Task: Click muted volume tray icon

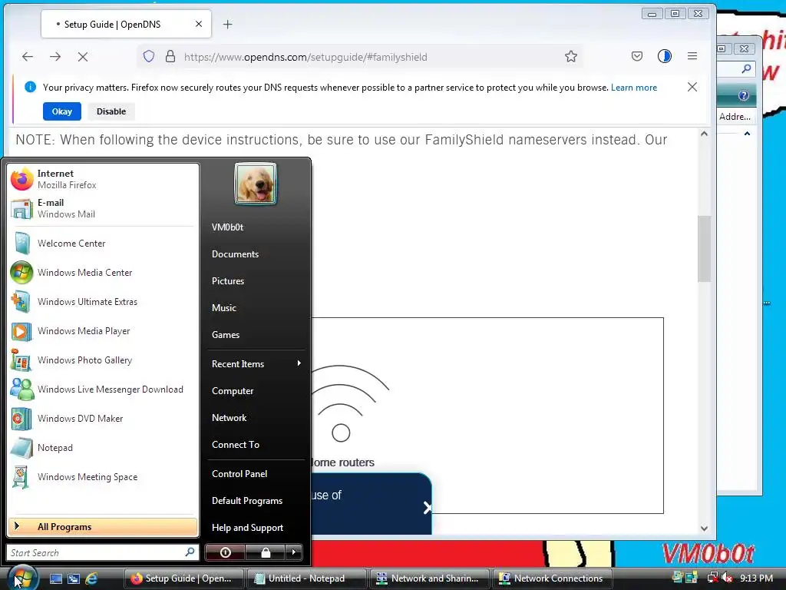Action: [727, 578]
